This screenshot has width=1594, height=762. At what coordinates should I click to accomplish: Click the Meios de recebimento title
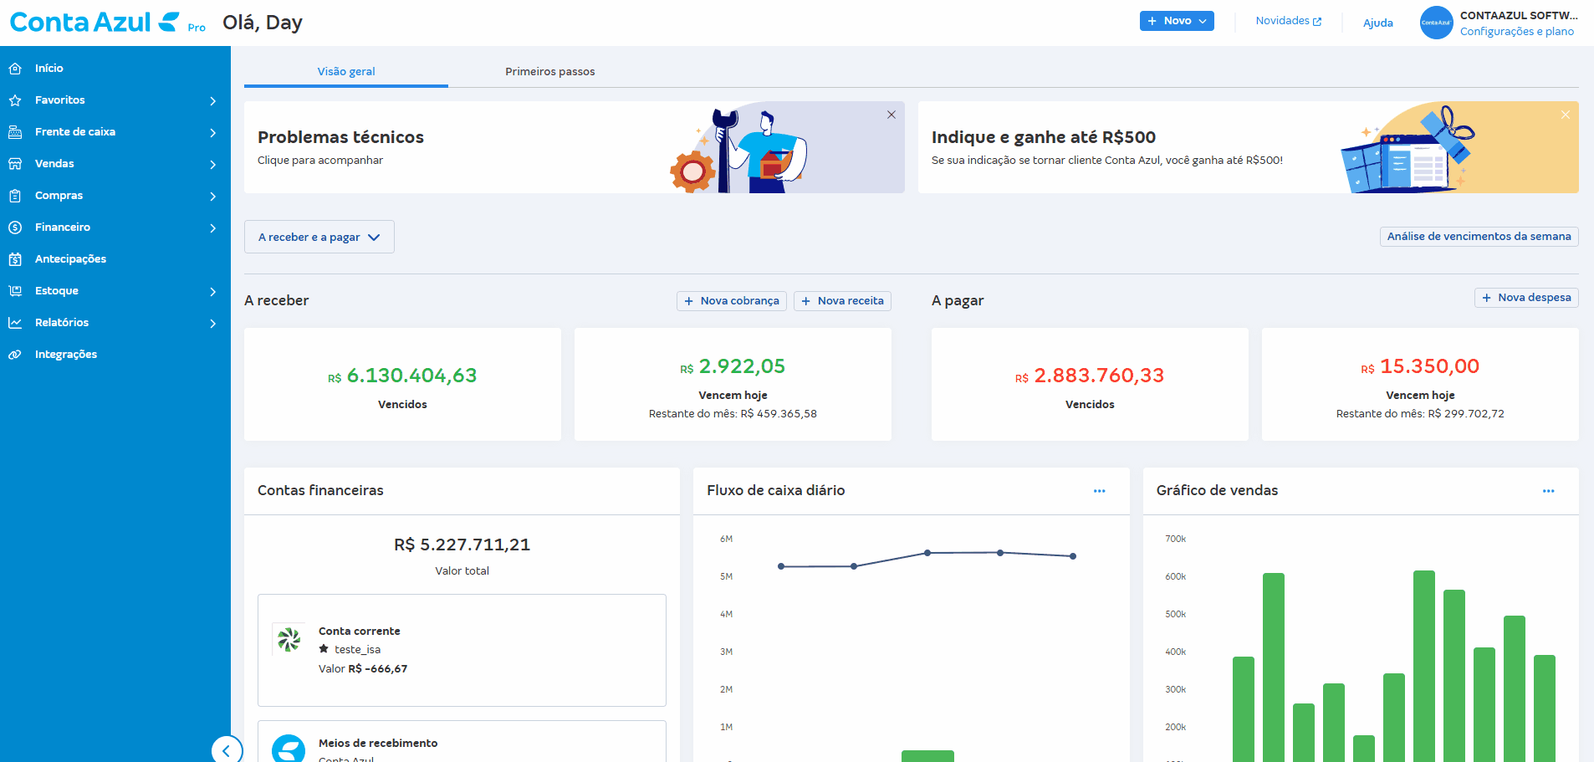point(378,744)
